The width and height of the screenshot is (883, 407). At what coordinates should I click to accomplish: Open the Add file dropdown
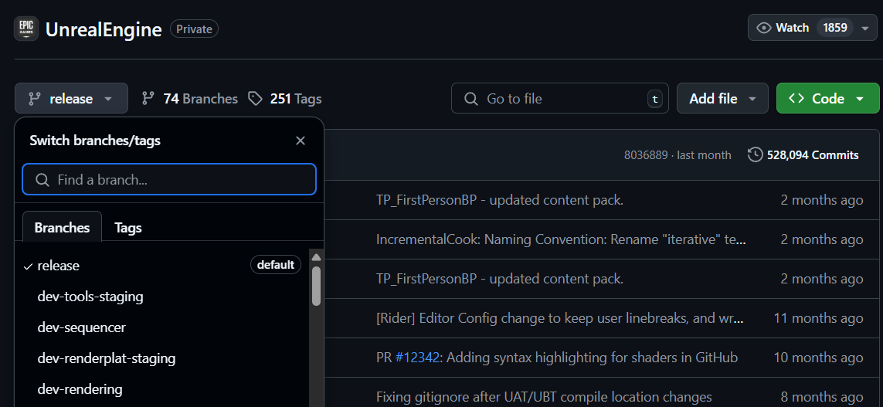[x=722, y=99]
